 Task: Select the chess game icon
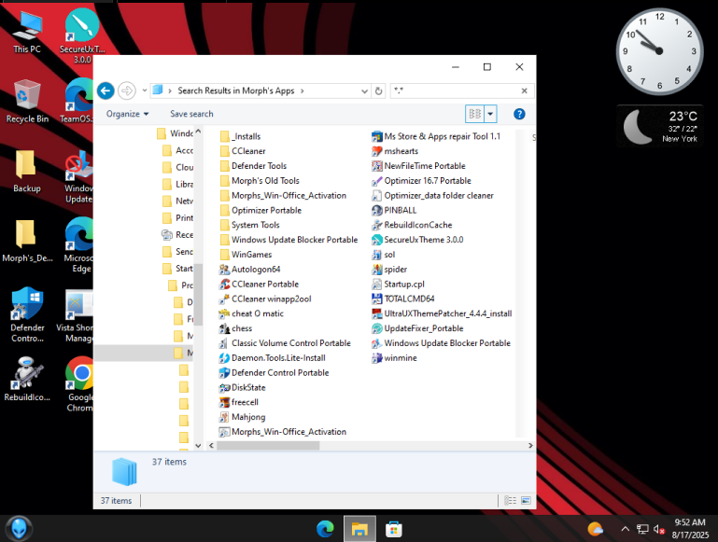[224, 328]
